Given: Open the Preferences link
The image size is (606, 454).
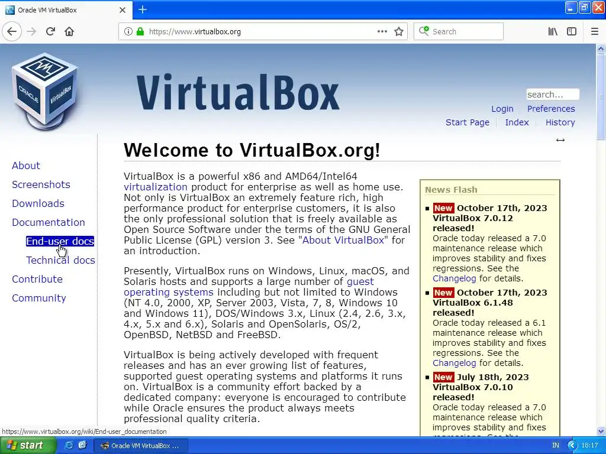Looking at the screenshot, I should click(x=551, y=109).
